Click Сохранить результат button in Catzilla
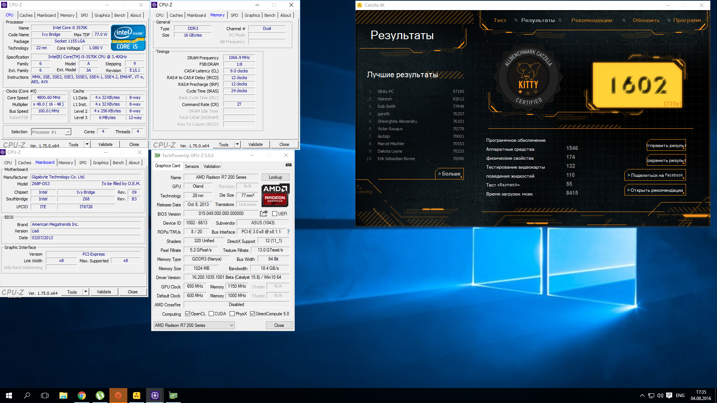Image resolution: width=717 pixels, height=403 pixels. pos(666,160)
